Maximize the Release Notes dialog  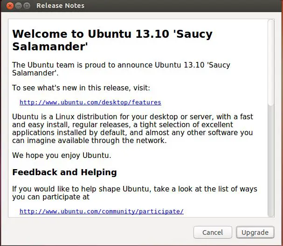point(27,6)
